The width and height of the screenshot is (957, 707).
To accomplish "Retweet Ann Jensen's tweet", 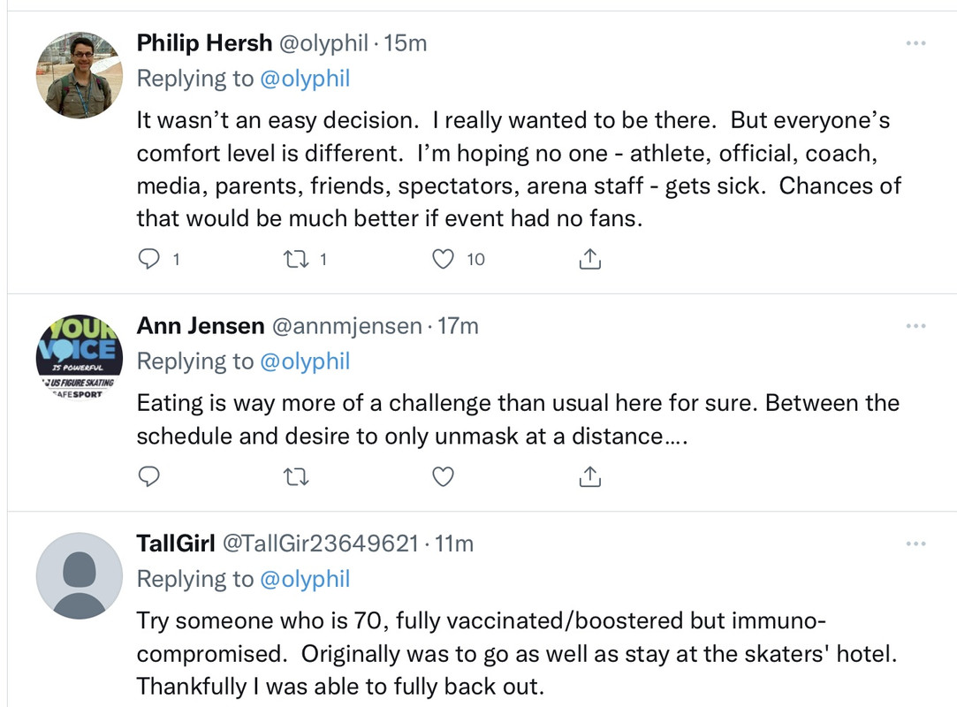I will point(297,477).
